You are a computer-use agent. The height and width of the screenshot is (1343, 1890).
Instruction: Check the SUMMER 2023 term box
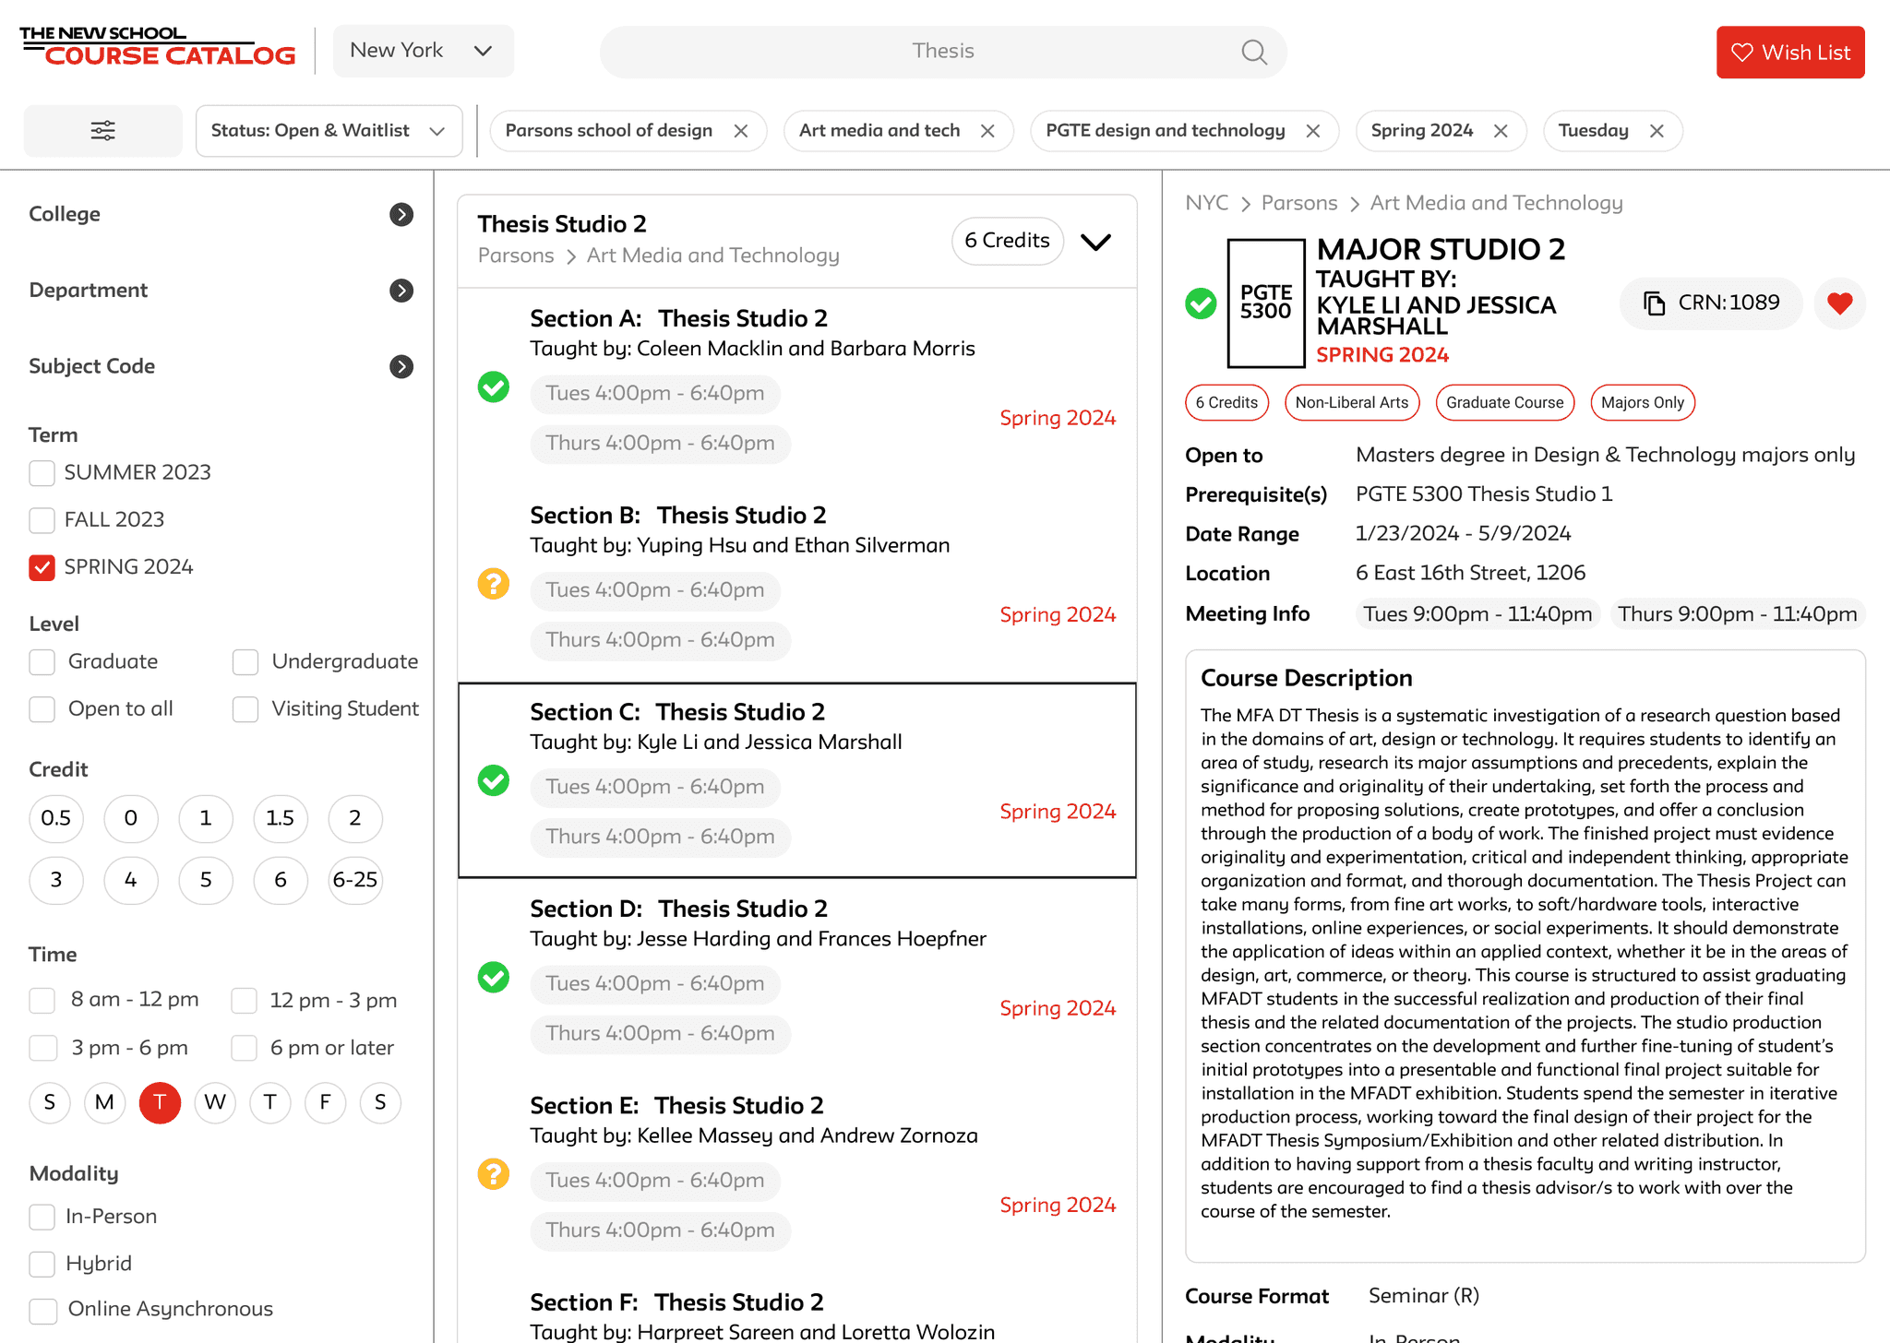point(42,473)
